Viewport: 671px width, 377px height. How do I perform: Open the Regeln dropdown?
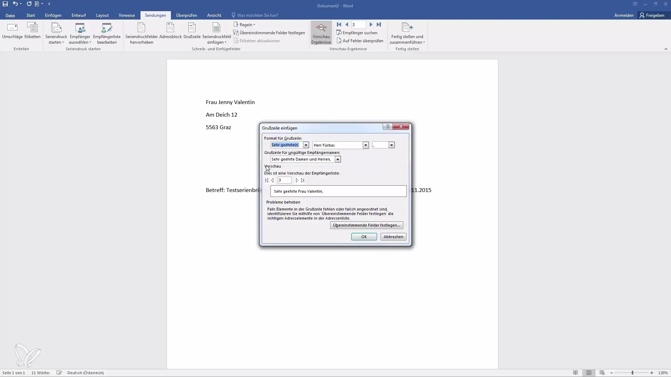[x=244, y=25]
